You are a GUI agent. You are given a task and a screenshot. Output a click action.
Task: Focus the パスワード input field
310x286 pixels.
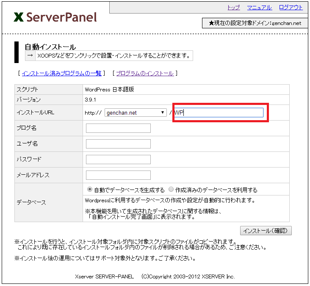click(118, 159)
